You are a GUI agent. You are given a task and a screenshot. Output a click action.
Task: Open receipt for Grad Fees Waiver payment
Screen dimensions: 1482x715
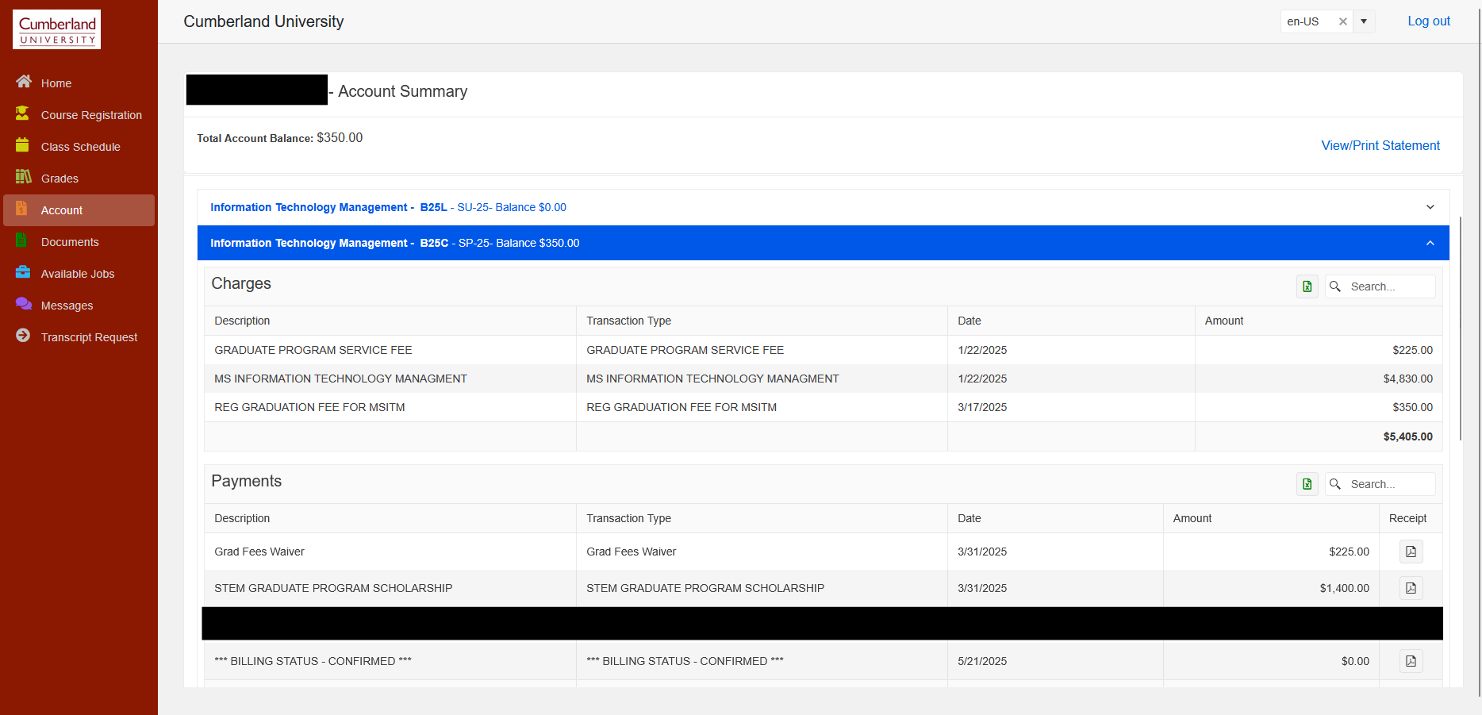(1411, 552)
